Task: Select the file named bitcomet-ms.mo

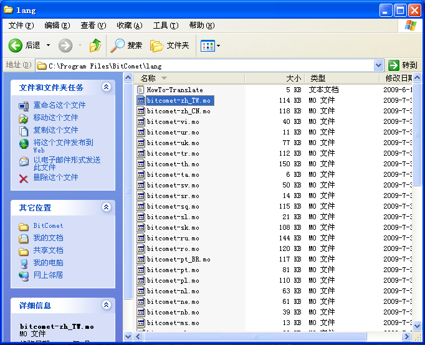Action: click(x=173, y=323)
